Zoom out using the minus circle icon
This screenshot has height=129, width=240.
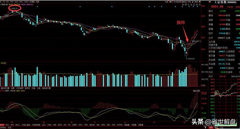click(200, 4)
